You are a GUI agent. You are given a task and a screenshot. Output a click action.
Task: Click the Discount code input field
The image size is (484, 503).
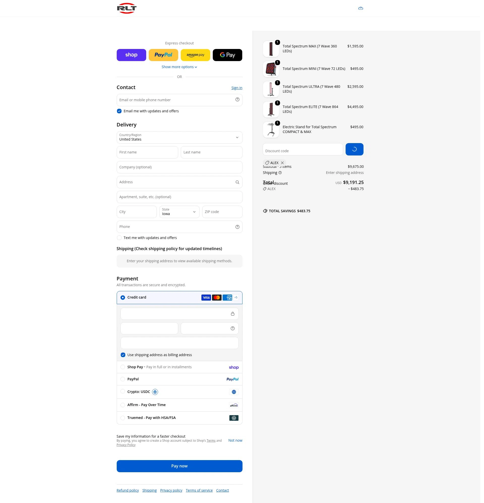(x=303, y=149)
